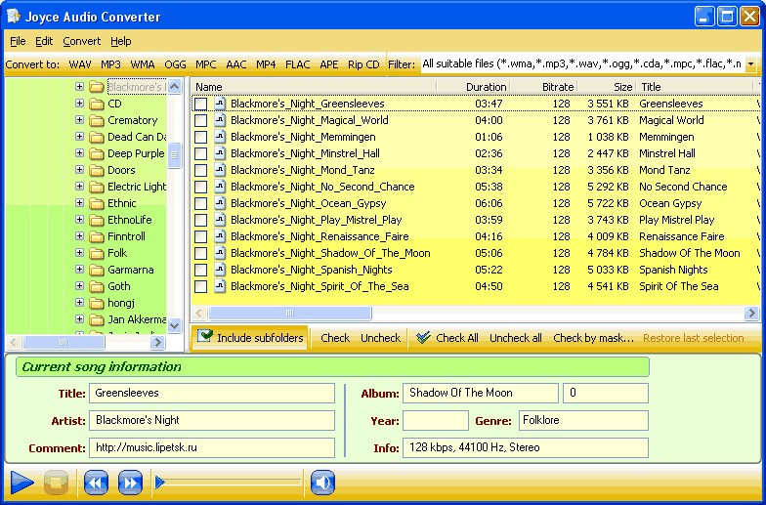Open the Edit menu
Screen dimensions: 766x505
(x=44, y=41)
